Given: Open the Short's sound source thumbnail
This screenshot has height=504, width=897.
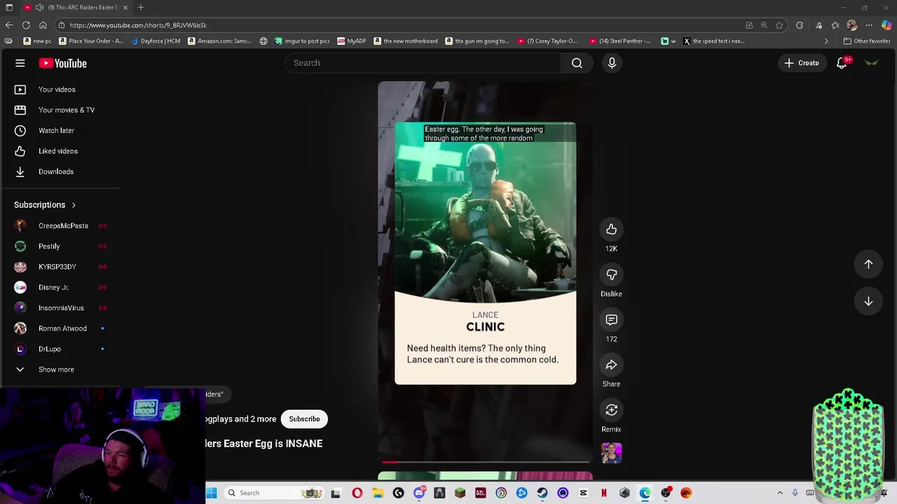Looking at the screenshot, I should (x=611, y=454).
